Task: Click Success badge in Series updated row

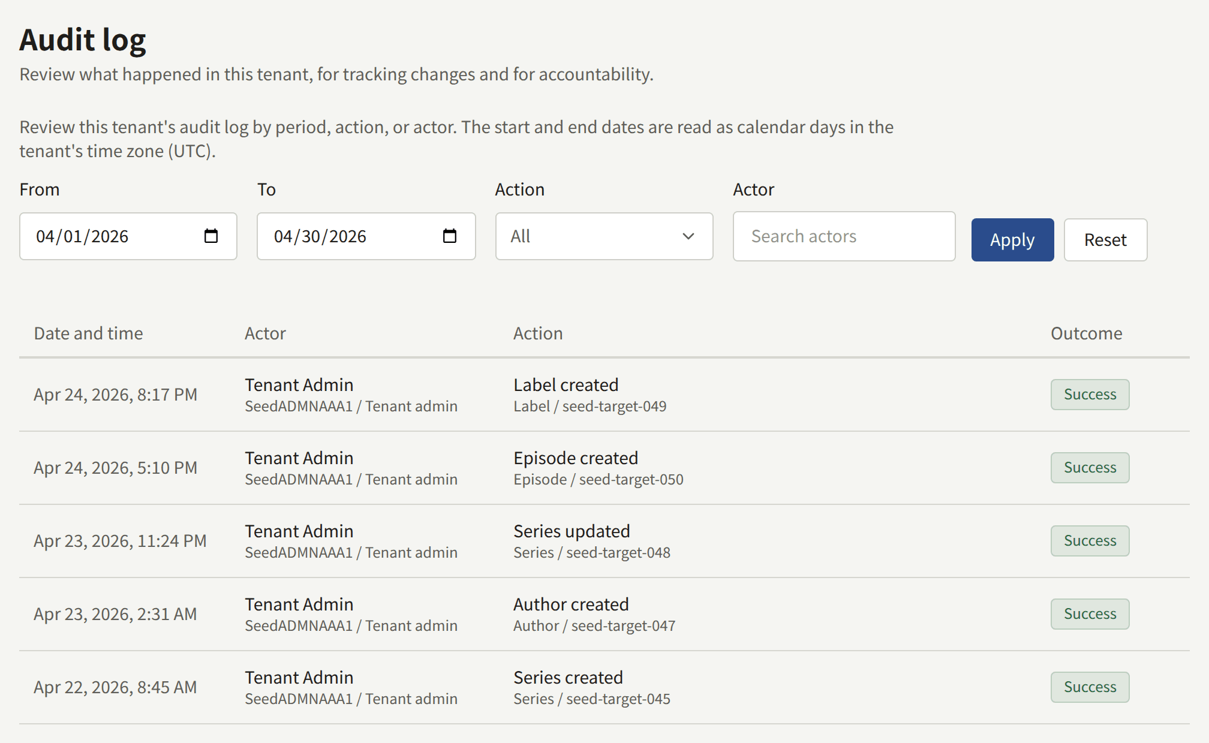Action: point(1090,541)
